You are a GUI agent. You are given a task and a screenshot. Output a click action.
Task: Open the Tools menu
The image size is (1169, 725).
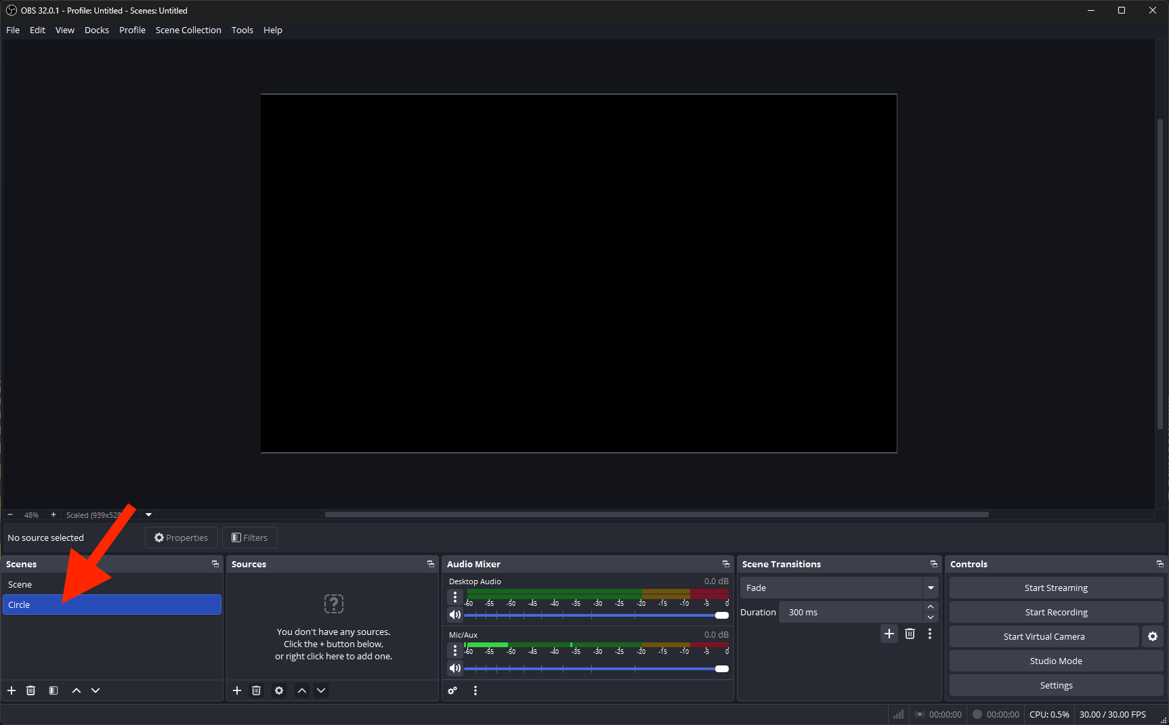point(242,30)
